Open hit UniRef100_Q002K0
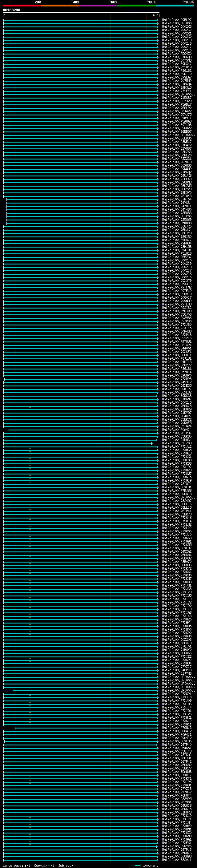 click(176, 37)
